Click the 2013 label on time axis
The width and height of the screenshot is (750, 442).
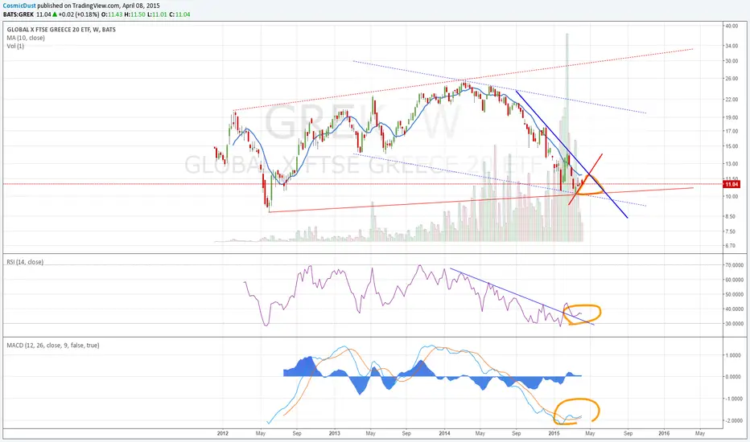(334, 433)
